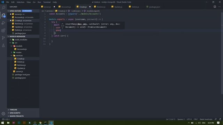Open the Extensions view
This screenshot has width=223, height=125.
coord(3,30)
